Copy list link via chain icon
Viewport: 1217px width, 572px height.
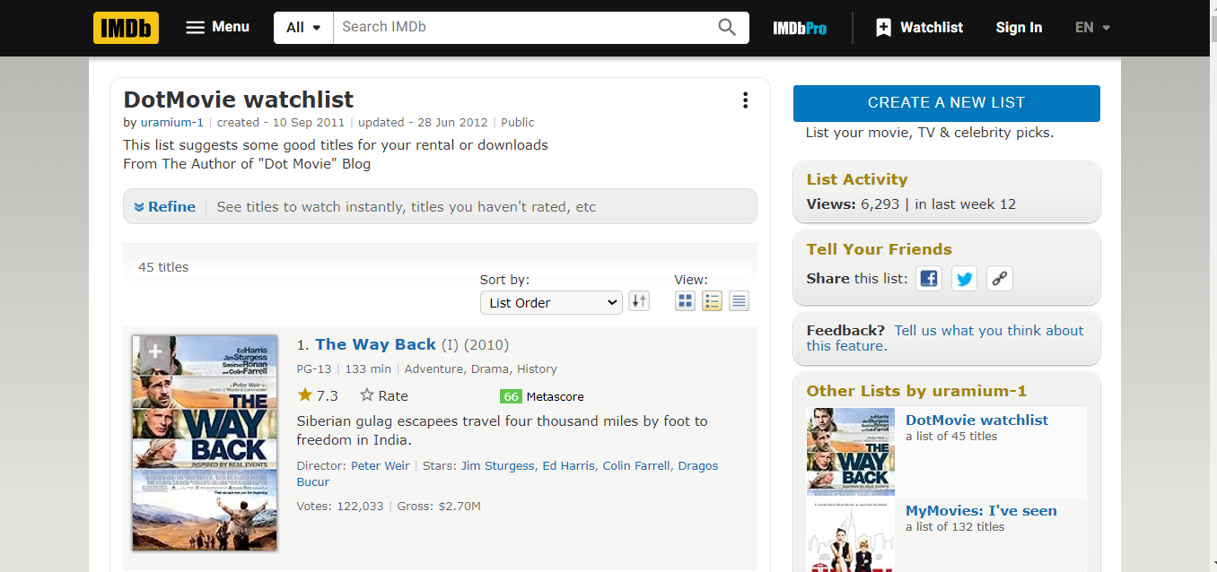(1000, 279)
